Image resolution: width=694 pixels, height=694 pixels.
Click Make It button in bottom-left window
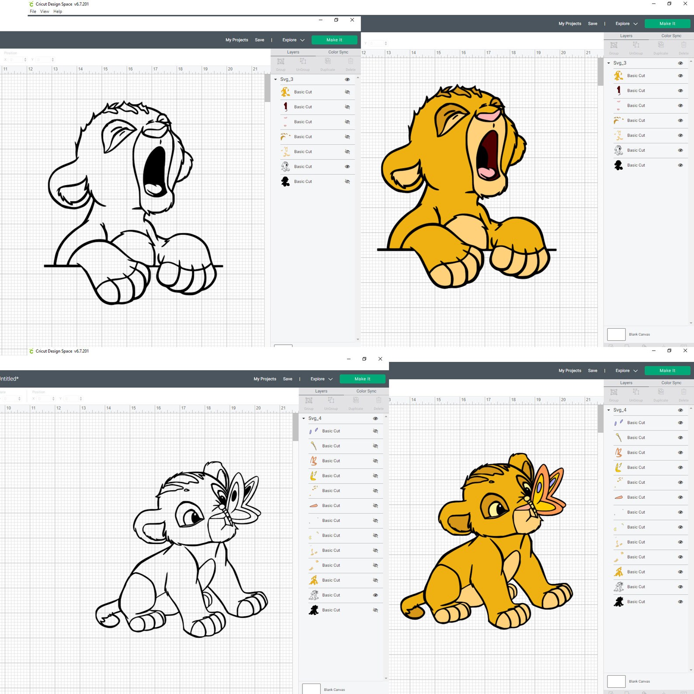(x=362, y=379)
